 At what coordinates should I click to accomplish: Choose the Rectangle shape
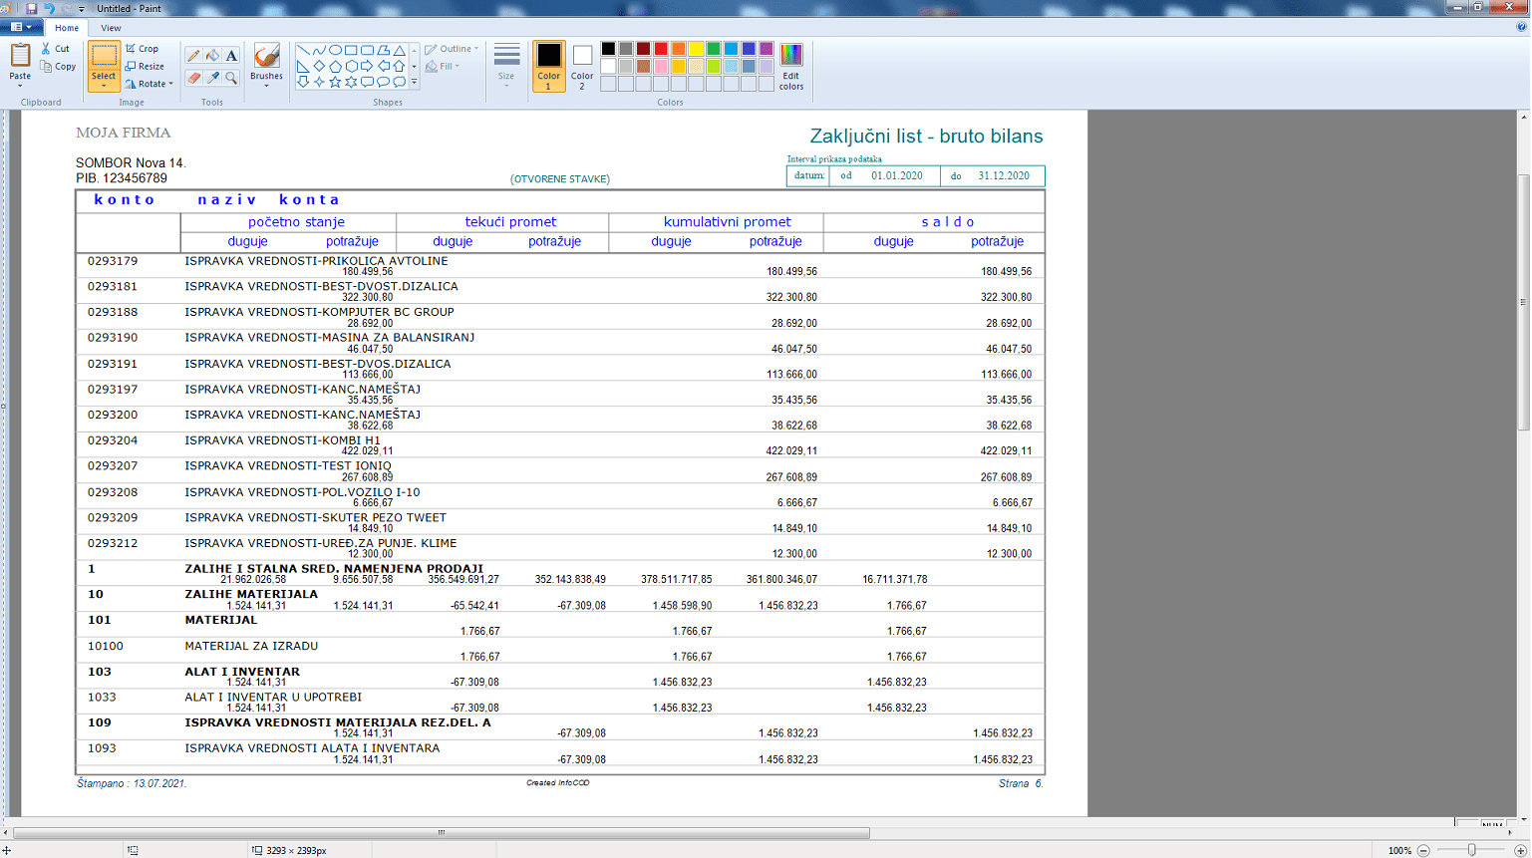(351, 50)
